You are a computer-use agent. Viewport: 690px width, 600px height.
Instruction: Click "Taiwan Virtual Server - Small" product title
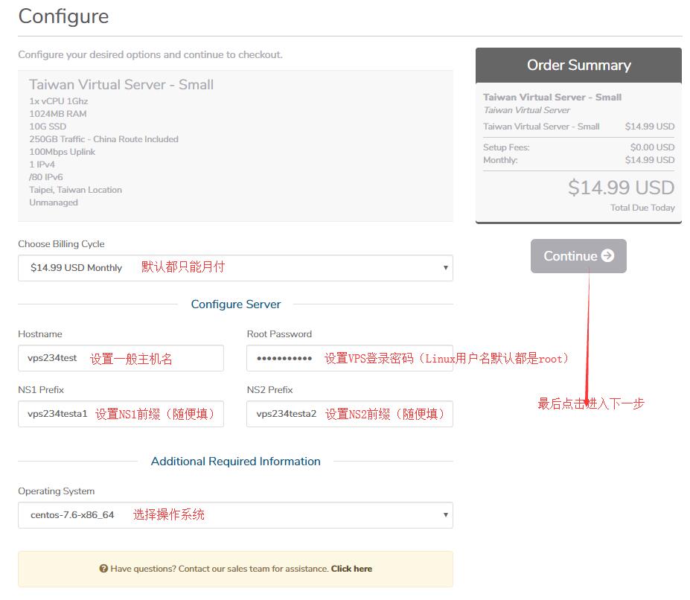pos(121,85)
